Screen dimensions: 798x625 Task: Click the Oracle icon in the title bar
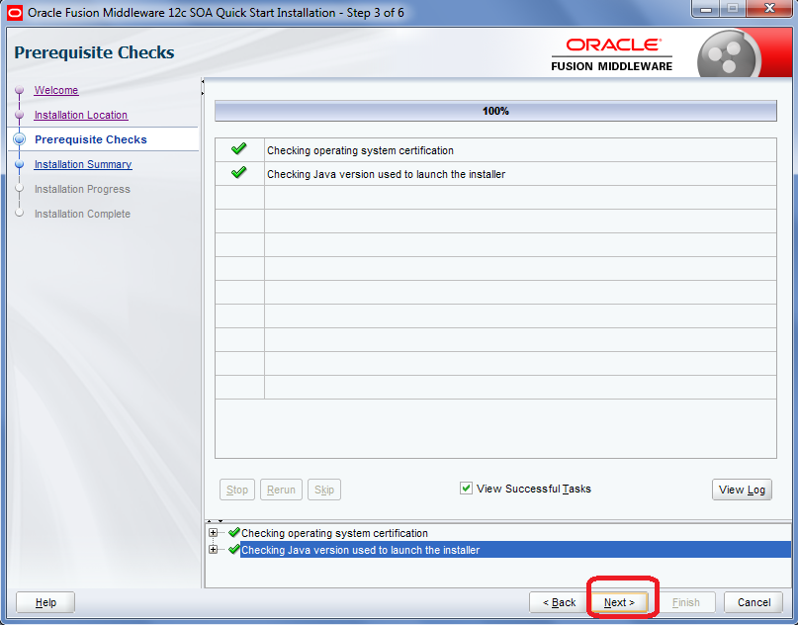click(13, 10)
